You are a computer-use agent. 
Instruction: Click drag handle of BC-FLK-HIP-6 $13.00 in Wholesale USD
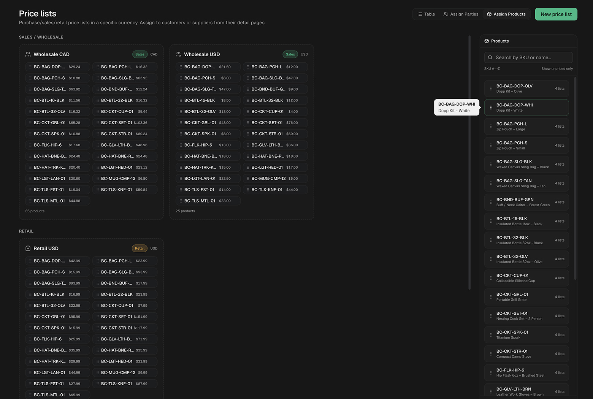point(181,145)
